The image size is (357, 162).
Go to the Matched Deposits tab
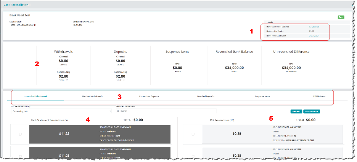(206, 97)
